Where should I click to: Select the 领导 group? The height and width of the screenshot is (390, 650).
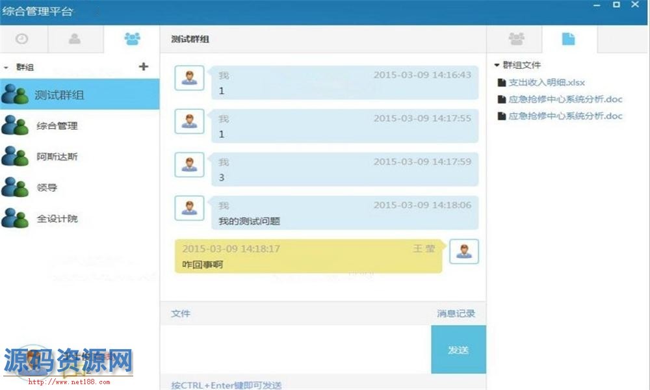click(47, 188)
